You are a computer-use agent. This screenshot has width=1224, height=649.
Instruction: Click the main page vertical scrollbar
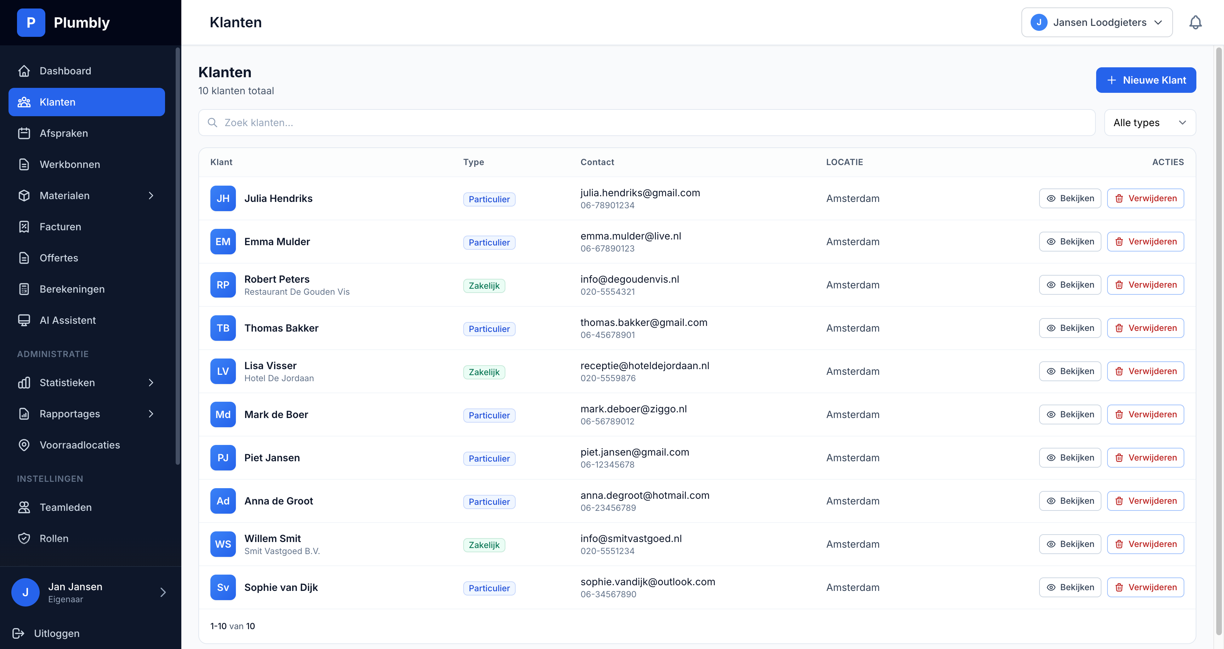[x=1219, y=341]
